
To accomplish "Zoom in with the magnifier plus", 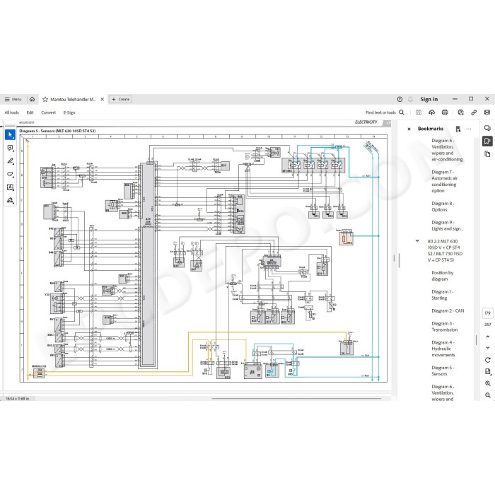I will click(x=487, y=383).
